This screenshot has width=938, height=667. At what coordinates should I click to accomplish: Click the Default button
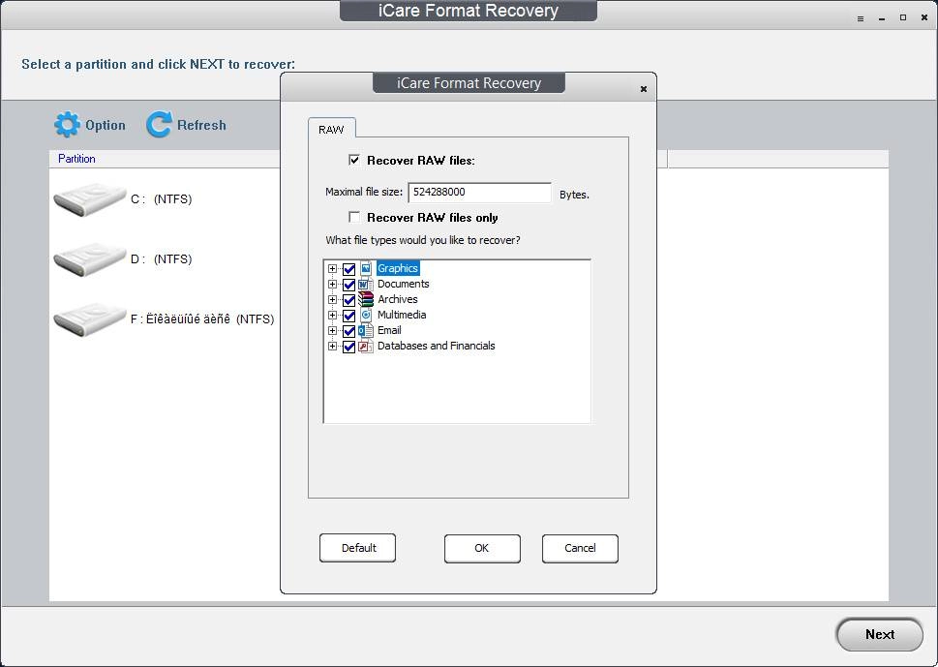(x=358, y=548)
